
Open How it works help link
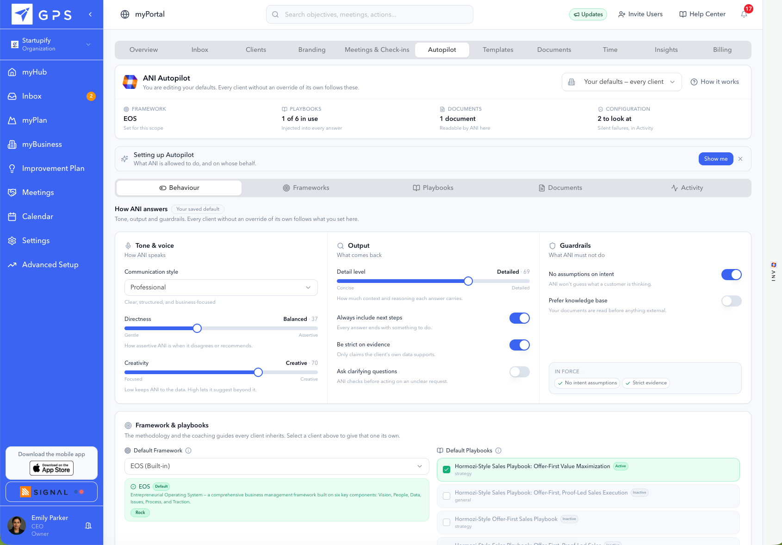(715, 82)
